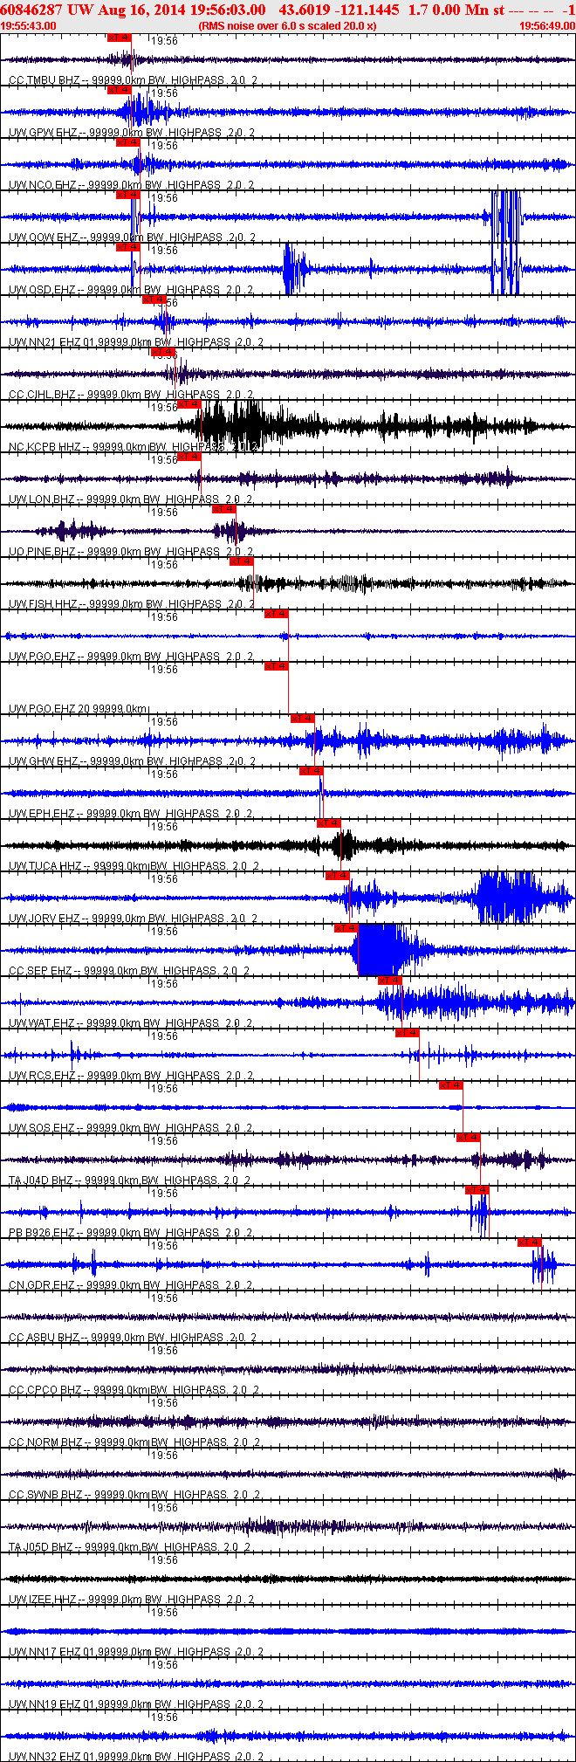576x1762 pixels.
Task: Click red pick marker on PB.B926 trace
Action: coord(477,1190)
